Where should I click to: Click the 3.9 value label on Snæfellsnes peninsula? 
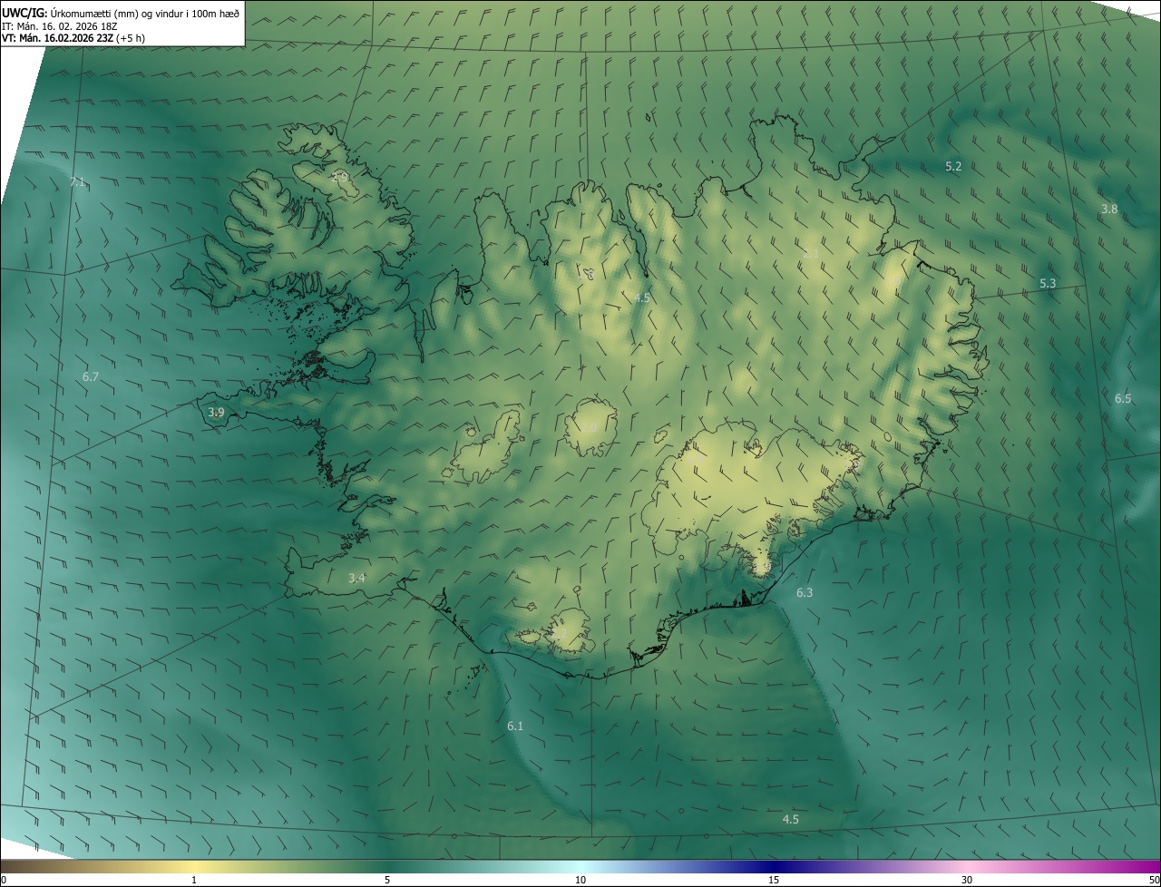pyautogui.click(x=216, y=412)
